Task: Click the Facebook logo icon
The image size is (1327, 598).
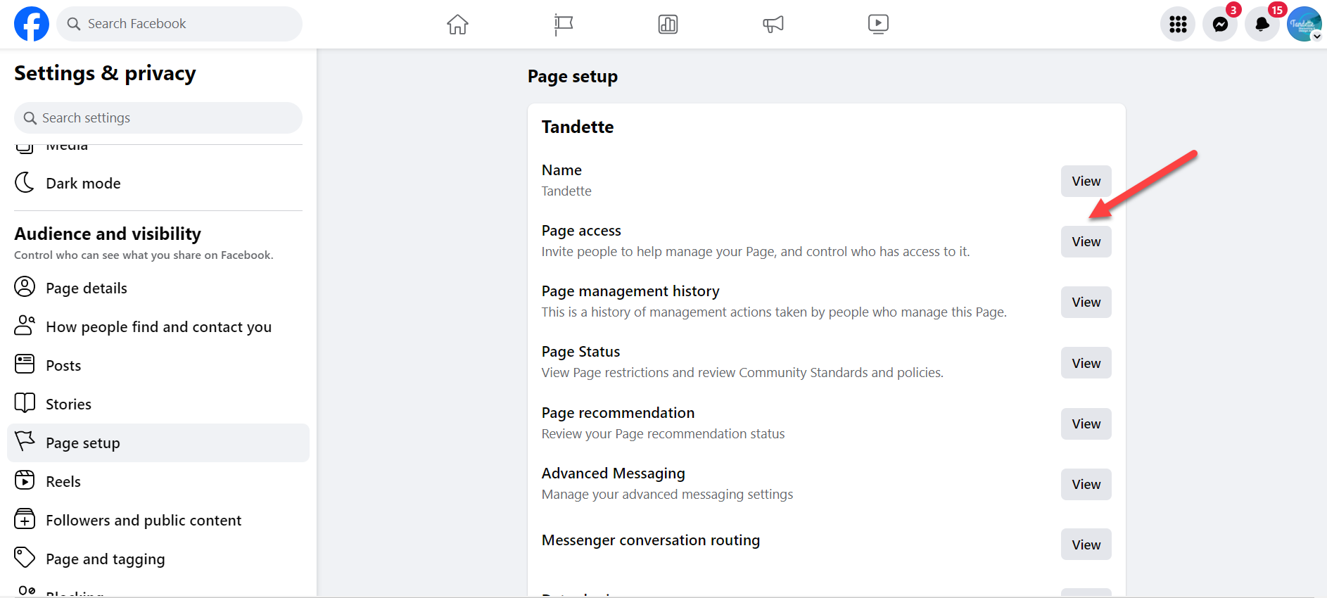Action: 32,24
